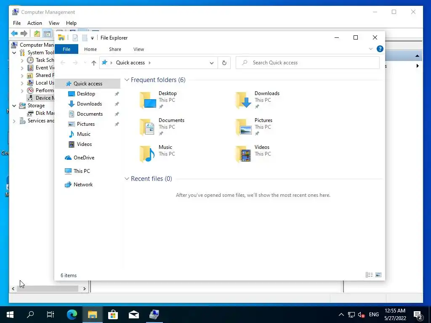The height and width of the screenshot is (323, 431).
Task: Select Documents in the navigation pane
Action: tap(90, 114)
